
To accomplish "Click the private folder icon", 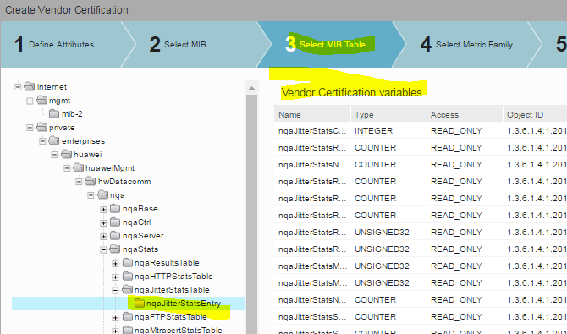I will coord(41,127).
